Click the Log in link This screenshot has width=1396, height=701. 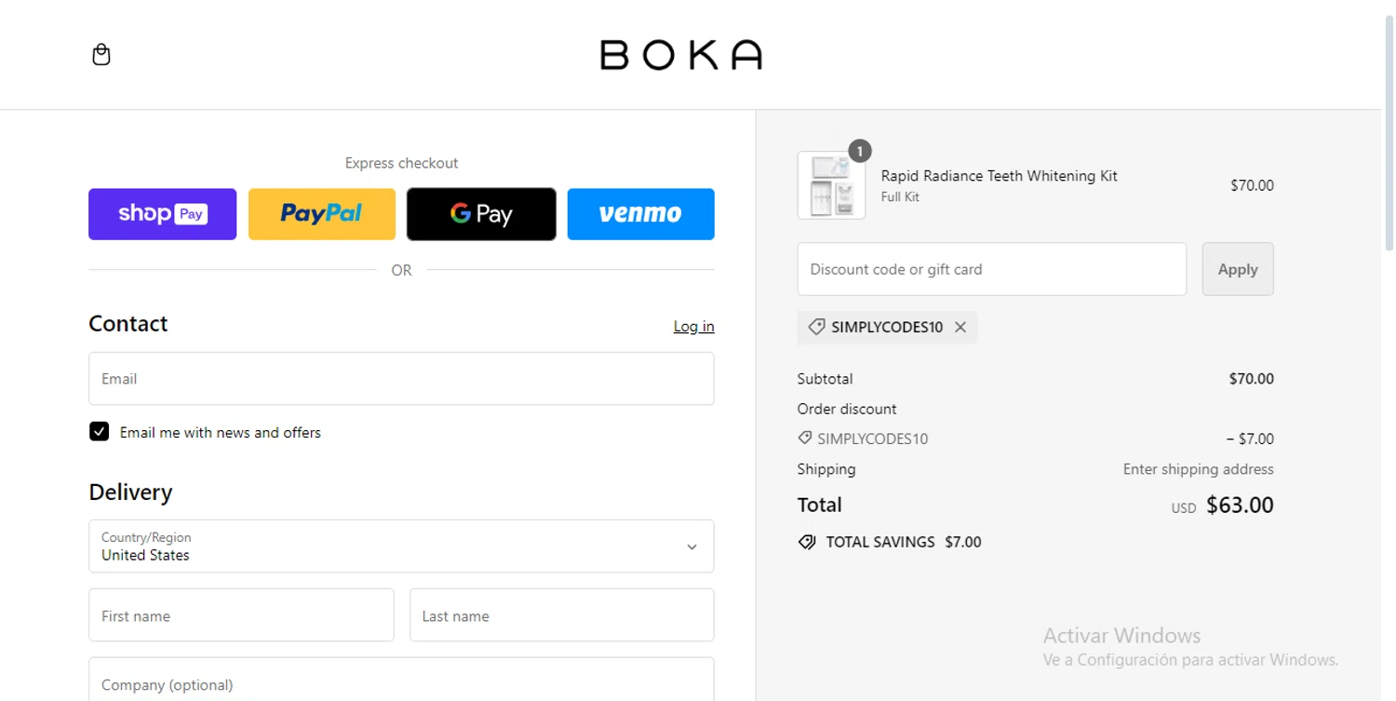point(694,326)
